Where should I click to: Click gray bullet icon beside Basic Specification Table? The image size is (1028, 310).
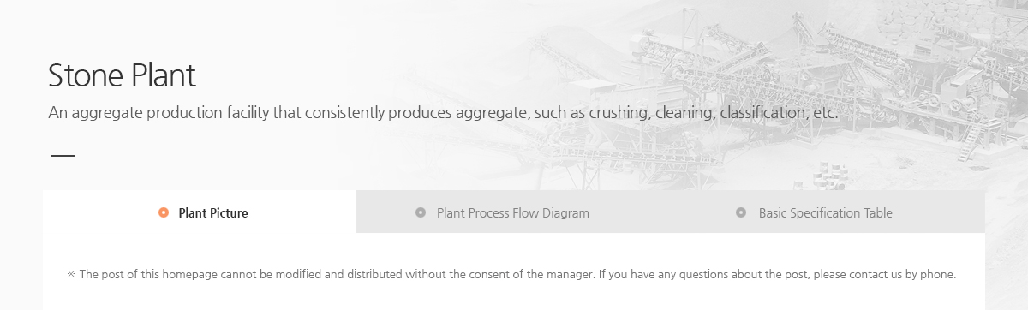[741, 212]
